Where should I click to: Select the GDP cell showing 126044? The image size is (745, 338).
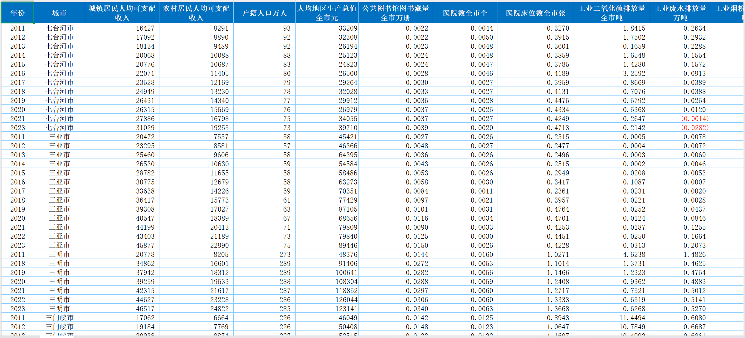[346, 300]
